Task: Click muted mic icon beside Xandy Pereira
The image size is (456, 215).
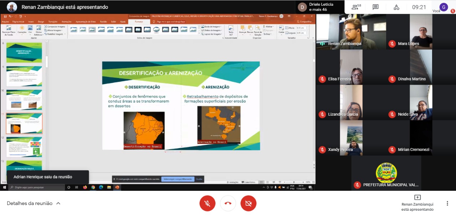Action: tap(322, 150)
